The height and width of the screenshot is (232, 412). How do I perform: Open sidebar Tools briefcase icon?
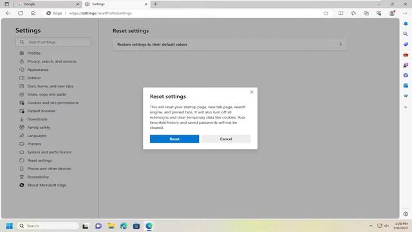pos(406,55)
